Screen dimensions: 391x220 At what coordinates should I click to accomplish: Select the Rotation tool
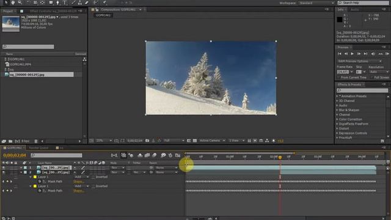[x=29, y=2]
